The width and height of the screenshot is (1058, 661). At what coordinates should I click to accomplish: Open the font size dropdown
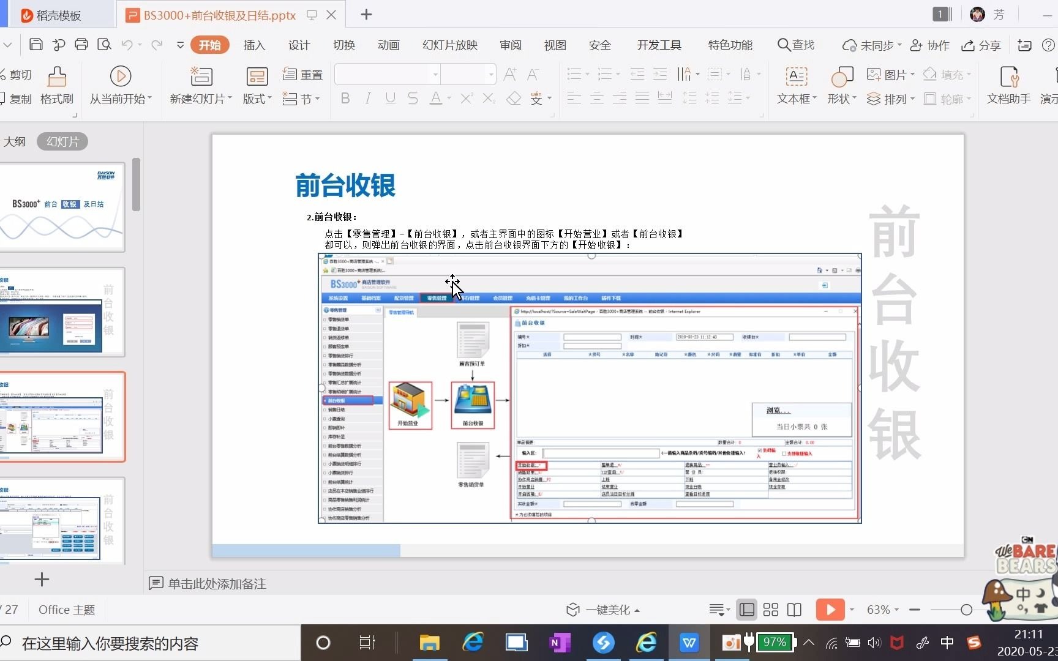(x=491, y=75)
